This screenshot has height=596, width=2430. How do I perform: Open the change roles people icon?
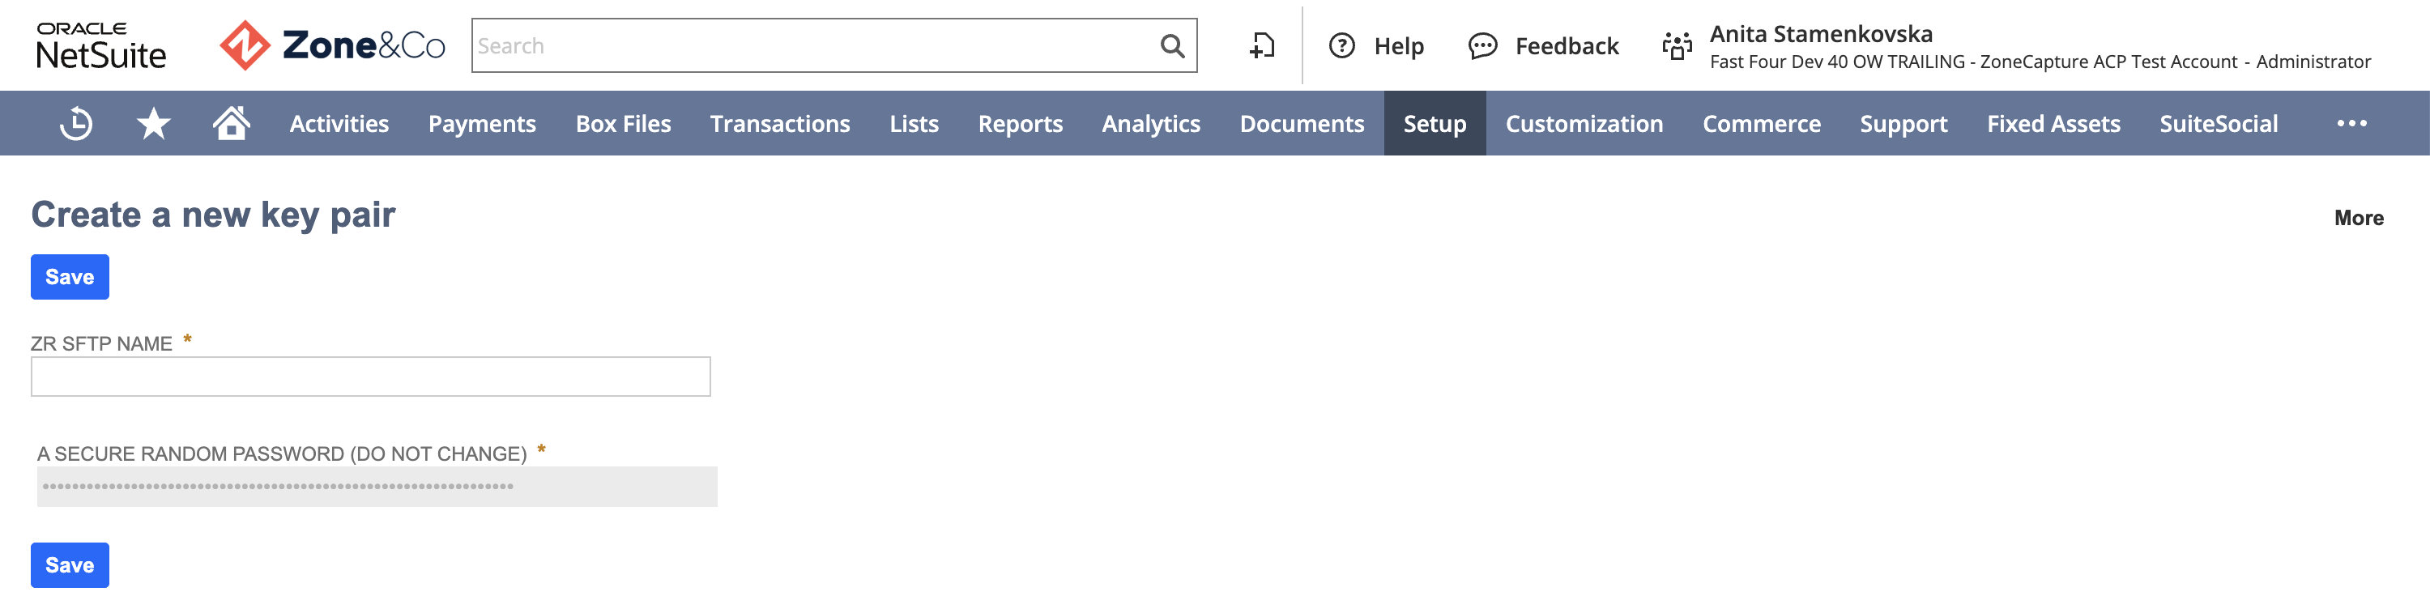pyautogui.click(x=1678, y=45)
